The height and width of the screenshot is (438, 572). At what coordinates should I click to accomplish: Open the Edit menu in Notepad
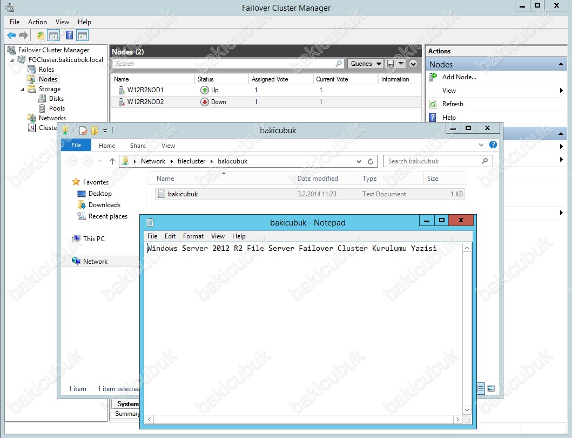point(170,236)
